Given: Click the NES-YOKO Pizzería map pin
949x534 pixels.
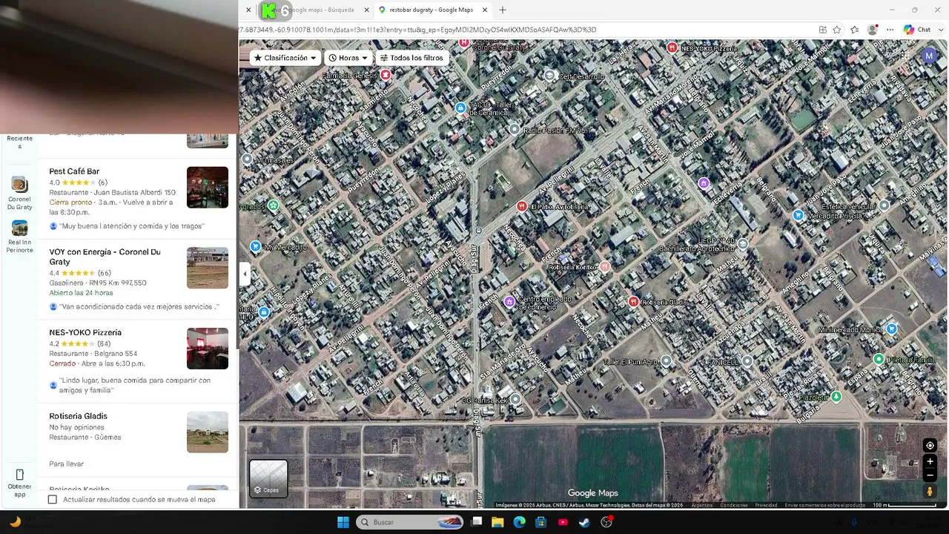Looking at the screenshot, I should pos(672,47).
